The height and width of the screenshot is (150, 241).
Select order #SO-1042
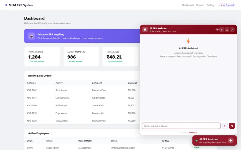pos(32,90)
